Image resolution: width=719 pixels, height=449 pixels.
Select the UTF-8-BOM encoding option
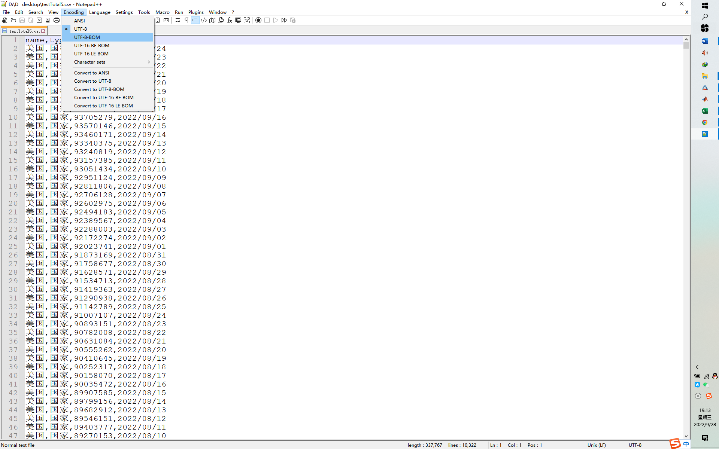click(x=87, y=37)
